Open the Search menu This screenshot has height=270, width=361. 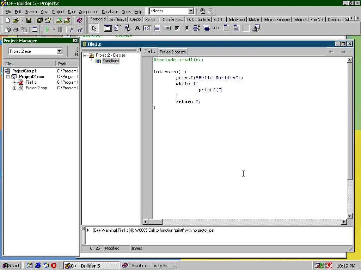[x=31, y=12]
